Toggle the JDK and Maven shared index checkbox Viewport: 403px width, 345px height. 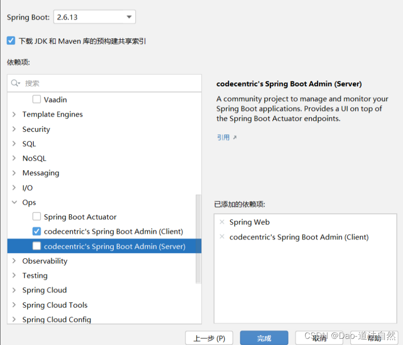[x=11, y=41]
